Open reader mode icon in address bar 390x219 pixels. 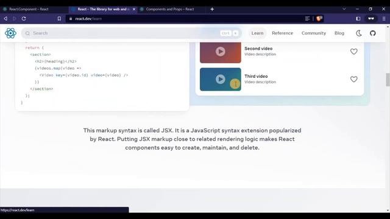(307, 19)
